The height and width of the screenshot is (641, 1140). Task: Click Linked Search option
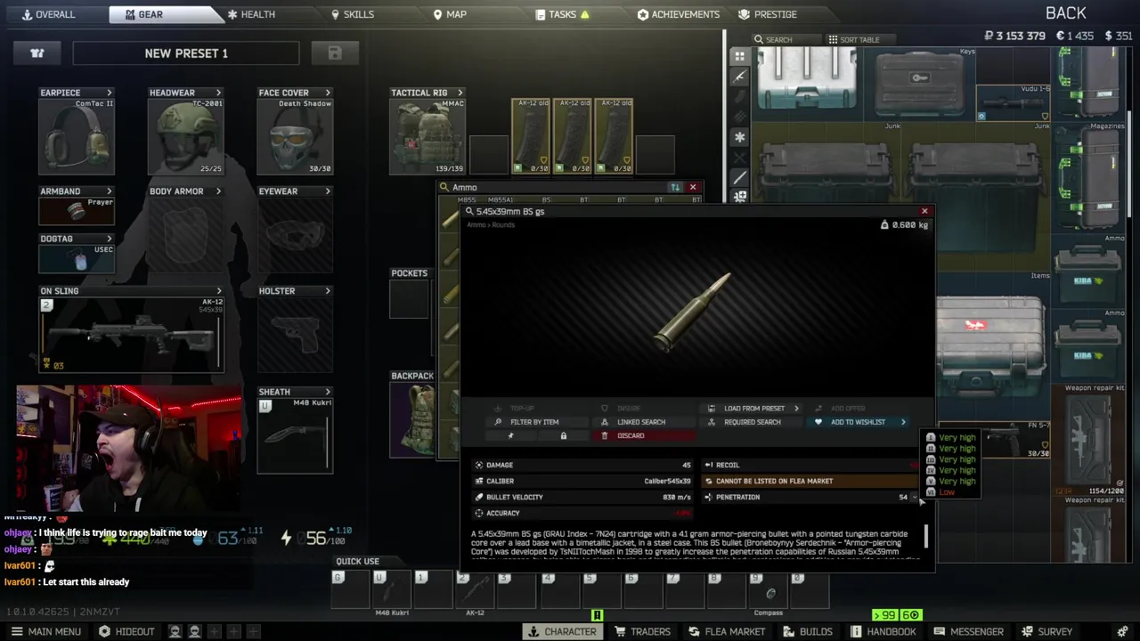(640, 422)
